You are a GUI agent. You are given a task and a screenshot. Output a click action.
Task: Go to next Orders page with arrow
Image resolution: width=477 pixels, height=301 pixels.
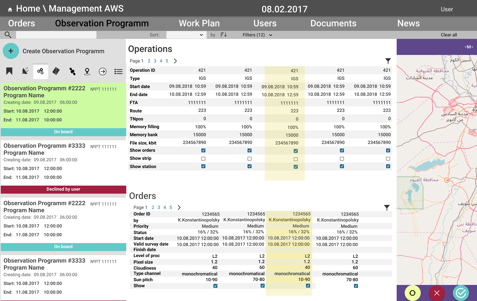[179, 207]
